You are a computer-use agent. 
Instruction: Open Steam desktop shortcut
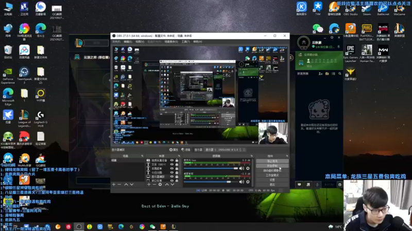367,9
